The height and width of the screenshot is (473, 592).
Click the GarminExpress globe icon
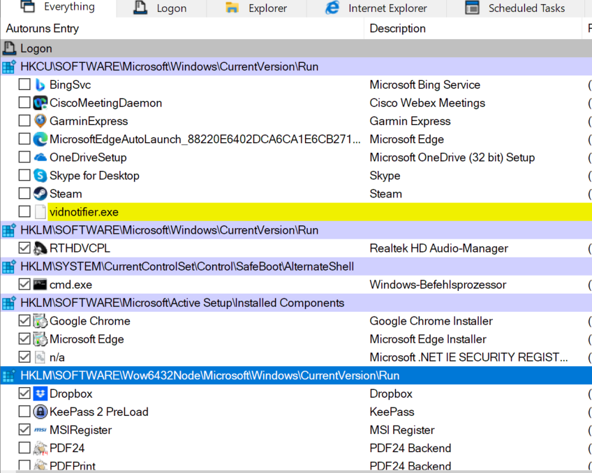click(40, 121)
